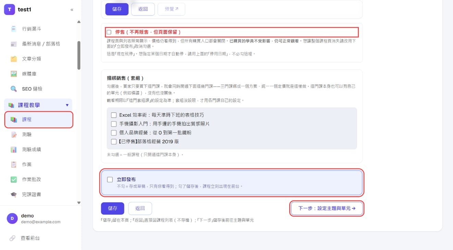Click the bottom 儲存 button
Viewport: 453px width, 250px height.
[x=113, y=208]
